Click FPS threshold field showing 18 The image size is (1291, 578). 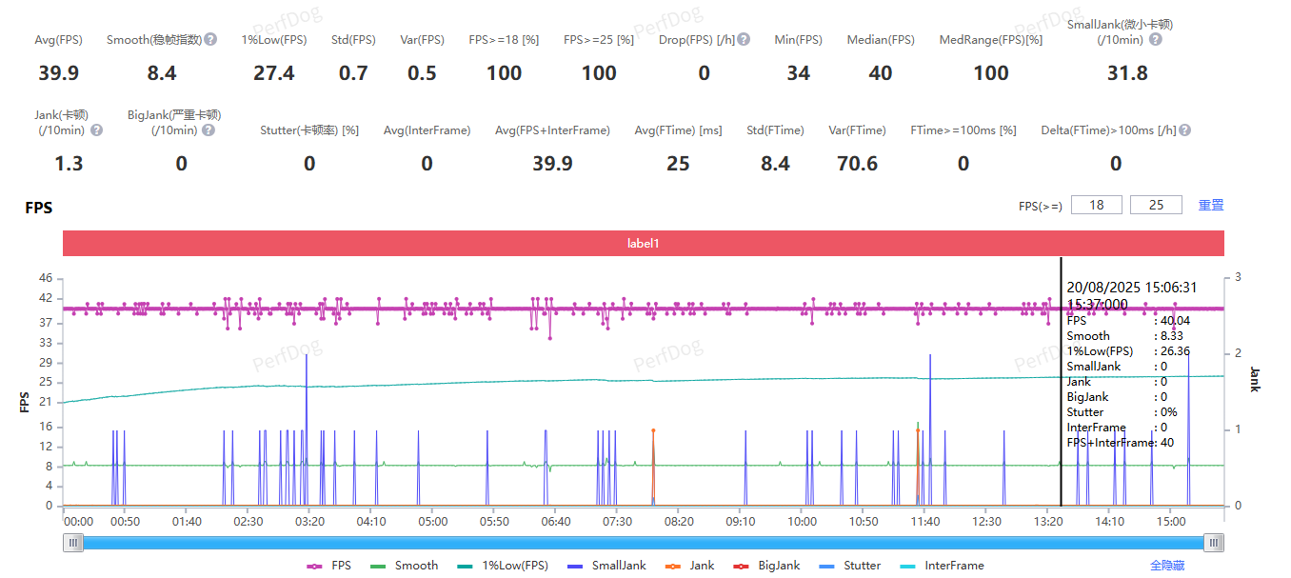(1097, 205)
